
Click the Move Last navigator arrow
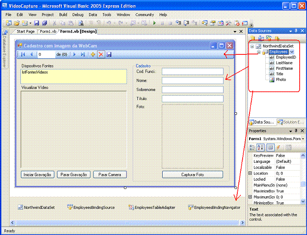(83, 54)
